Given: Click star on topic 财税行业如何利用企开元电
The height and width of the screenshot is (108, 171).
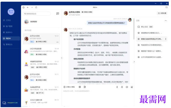Looking at the screenshot, I should (138, 39).
